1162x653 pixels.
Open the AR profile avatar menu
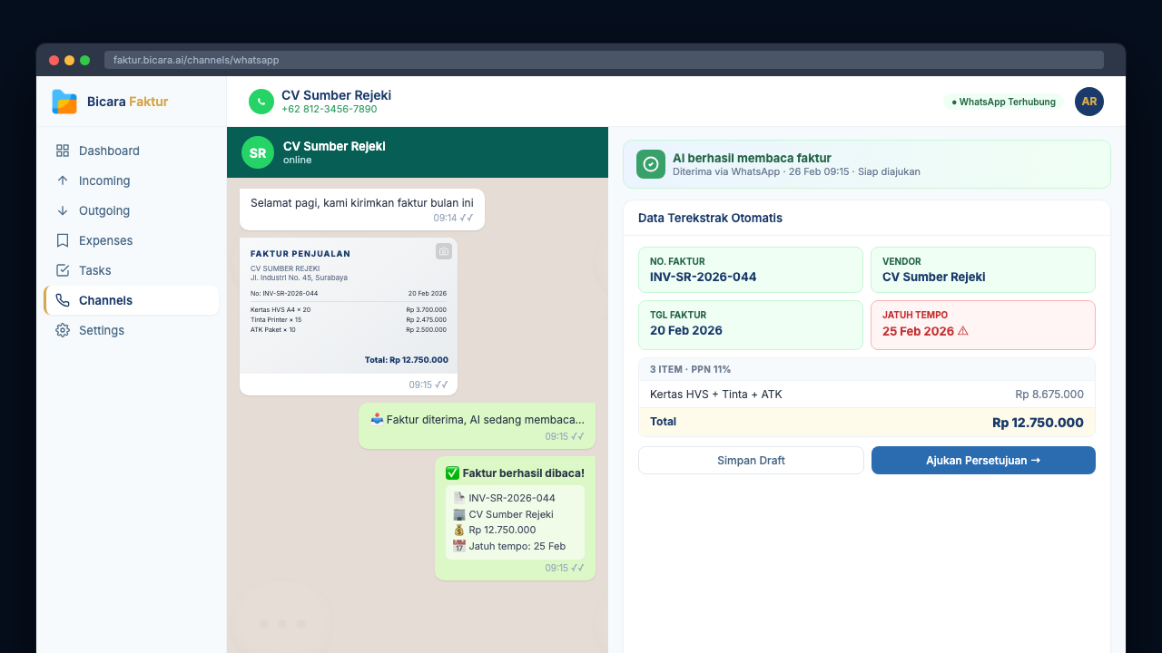click(1088, 102)
